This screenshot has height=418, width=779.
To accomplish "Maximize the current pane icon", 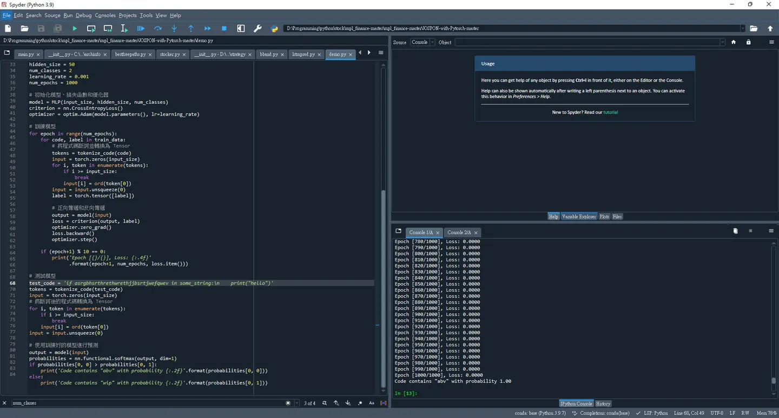I will (241, 29).
